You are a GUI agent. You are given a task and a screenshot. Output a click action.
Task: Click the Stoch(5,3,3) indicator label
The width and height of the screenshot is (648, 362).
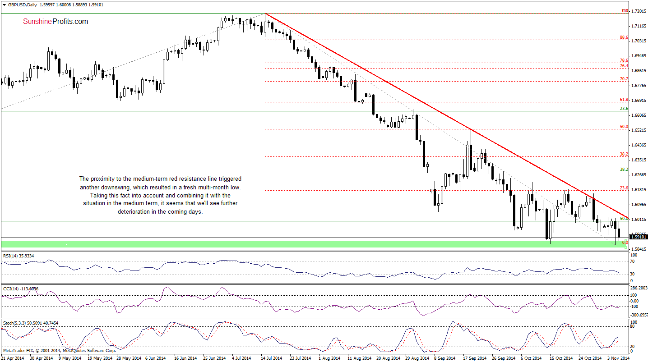point(30,322)
